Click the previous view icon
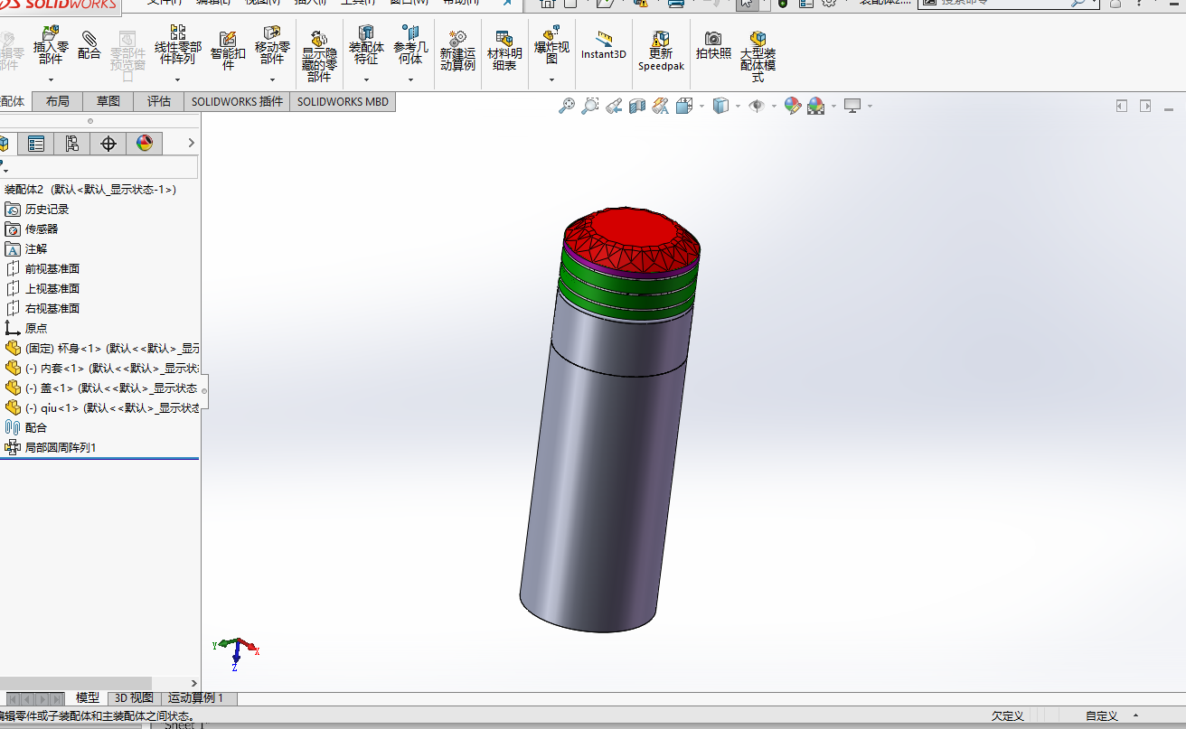 click(614, 107)
